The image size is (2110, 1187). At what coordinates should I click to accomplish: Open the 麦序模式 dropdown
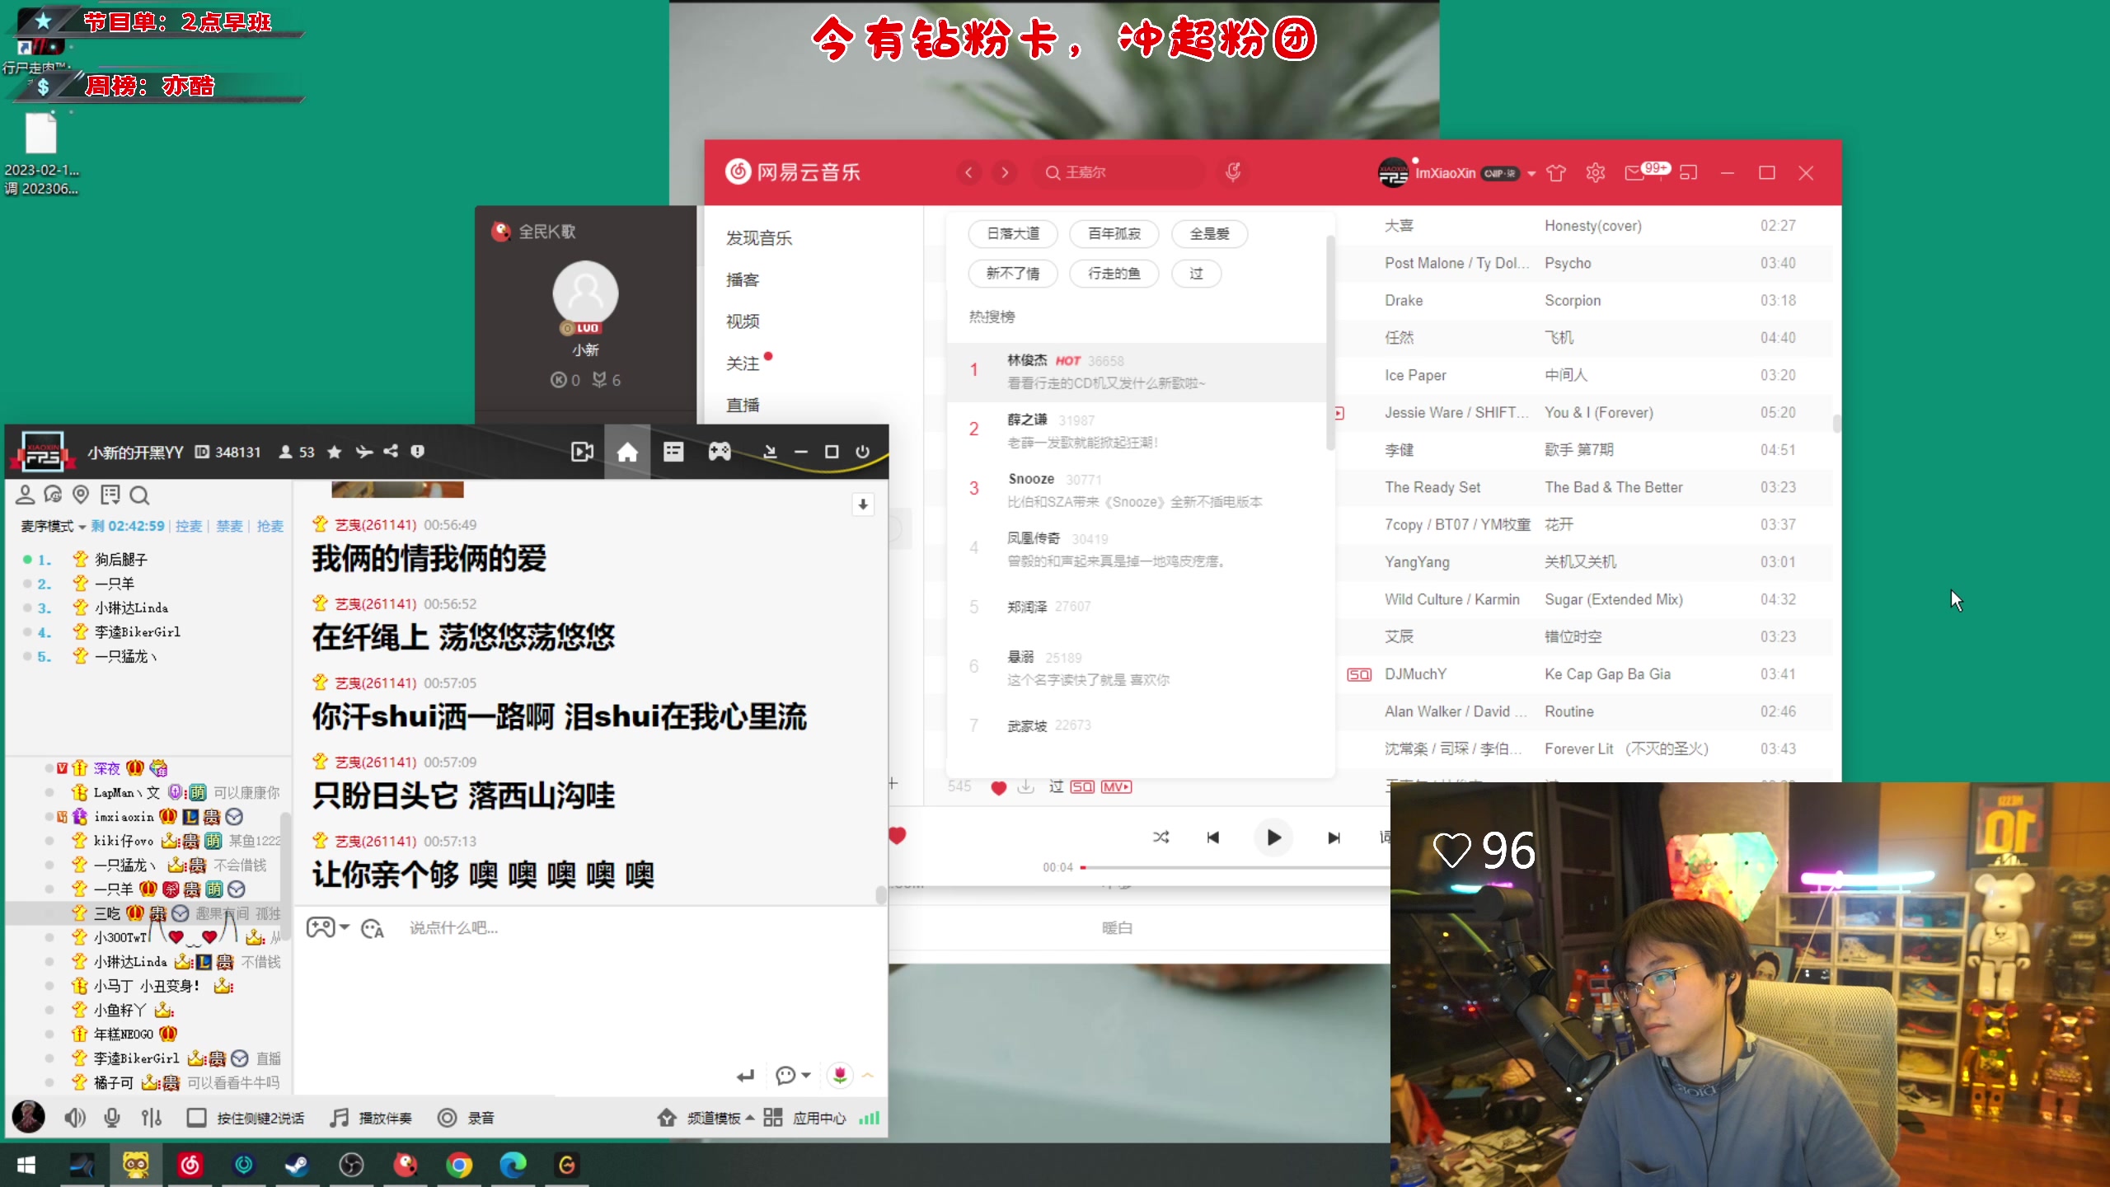pos(49,526)
